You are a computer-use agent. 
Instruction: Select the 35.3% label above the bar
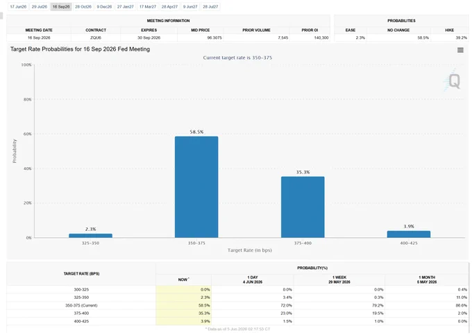[x=303, y=172]
